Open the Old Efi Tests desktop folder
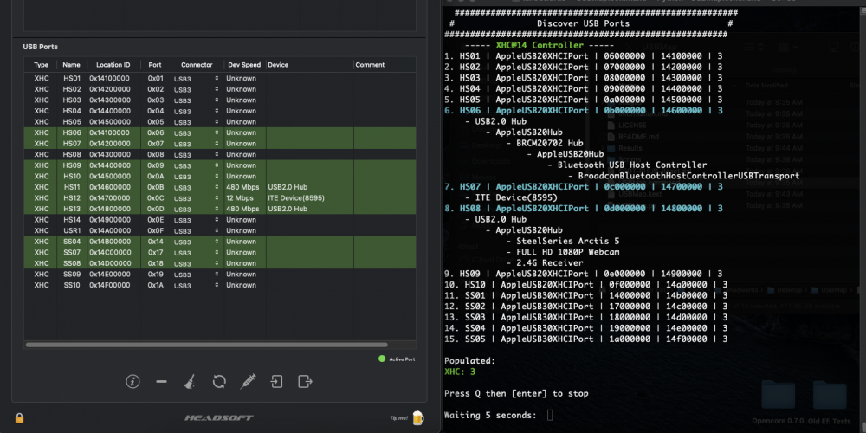Image resolution: width=866 pixels, height=433 pixels. tap(829, 396)
